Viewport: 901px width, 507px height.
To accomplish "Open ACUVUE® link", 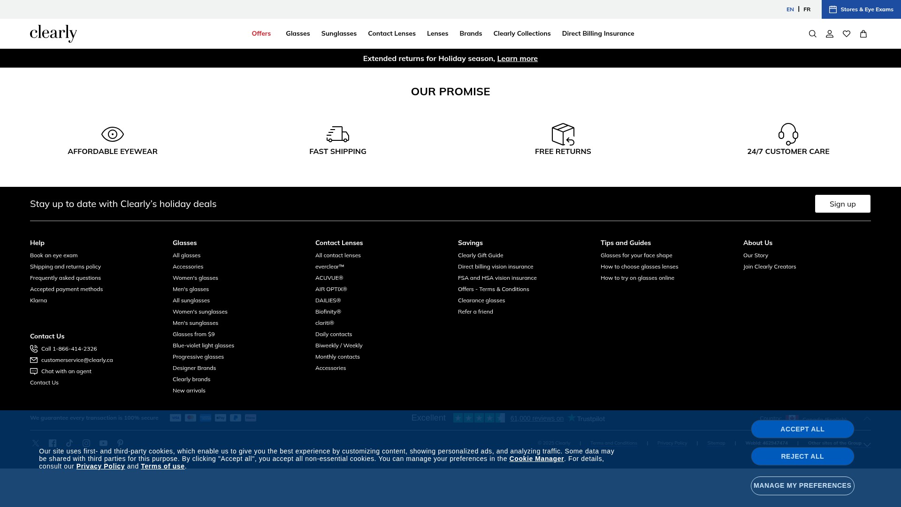I will pyautogui.click(x=329, y=278).
